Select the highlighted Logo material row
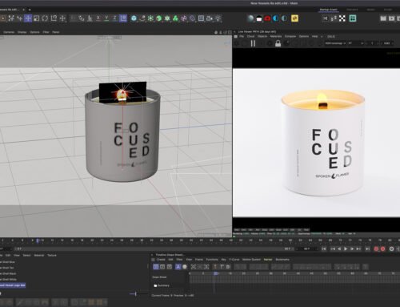The width and height of the screenshot is (400, 307). (13, 285)
